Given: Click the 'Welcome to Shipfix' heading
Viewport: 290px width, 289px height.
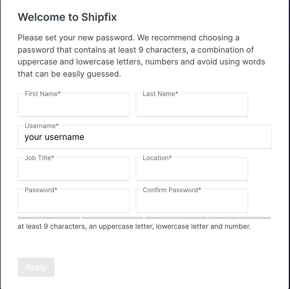Looking at the screenshot, I should (x=67, y=17).
